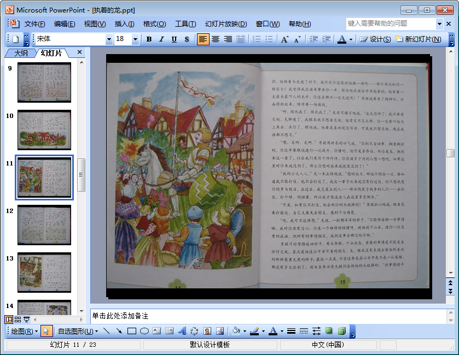Select slide 10 thumbnail
The image size is (459, 355).
coord(44,130)
